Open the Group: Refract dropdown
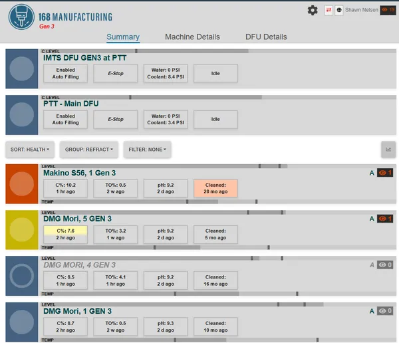Image resolution: width=399 pixels, height=343 pixels. (89, 150)
